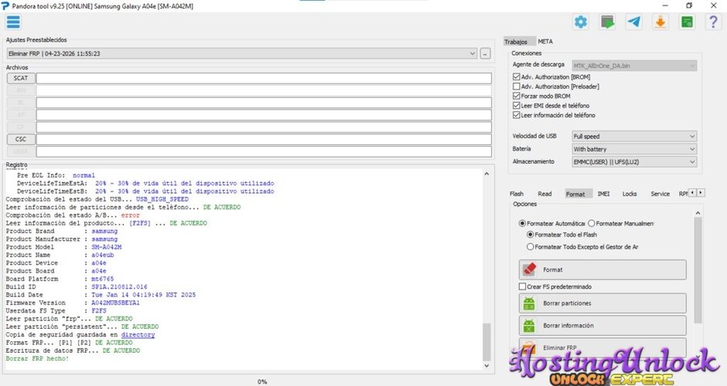Click tab strip scroll left arrow
Viewport: 727px width, 386px height.
pos(692,192)
